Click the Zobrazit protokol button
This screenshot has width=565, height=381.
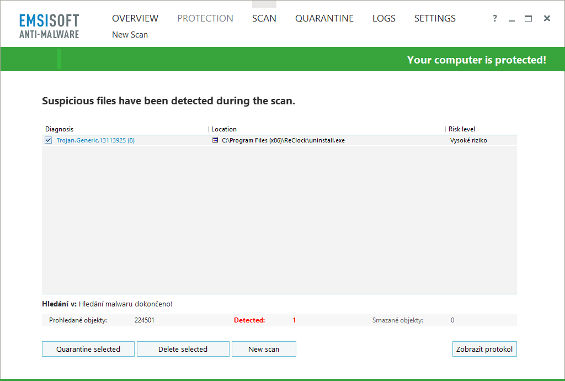coord(484,349)
